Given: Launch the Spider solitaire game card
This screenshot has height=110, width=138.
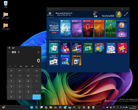Looking at the screenshot, I should coord(77,28).
